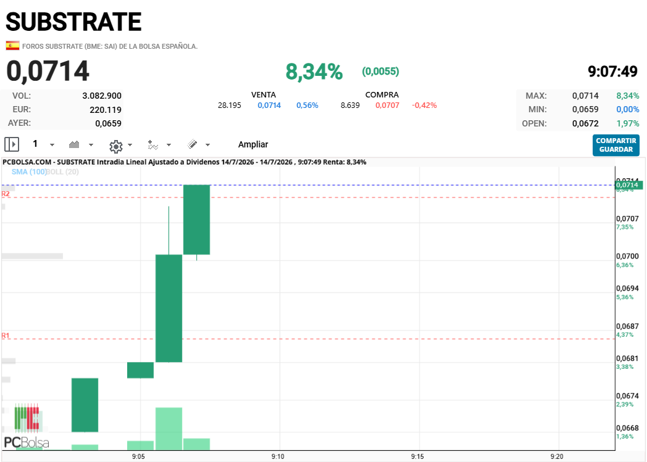Open the side panel toggle icon
Viewport: 647px width, 462px height.
click(x=12, y=144)
